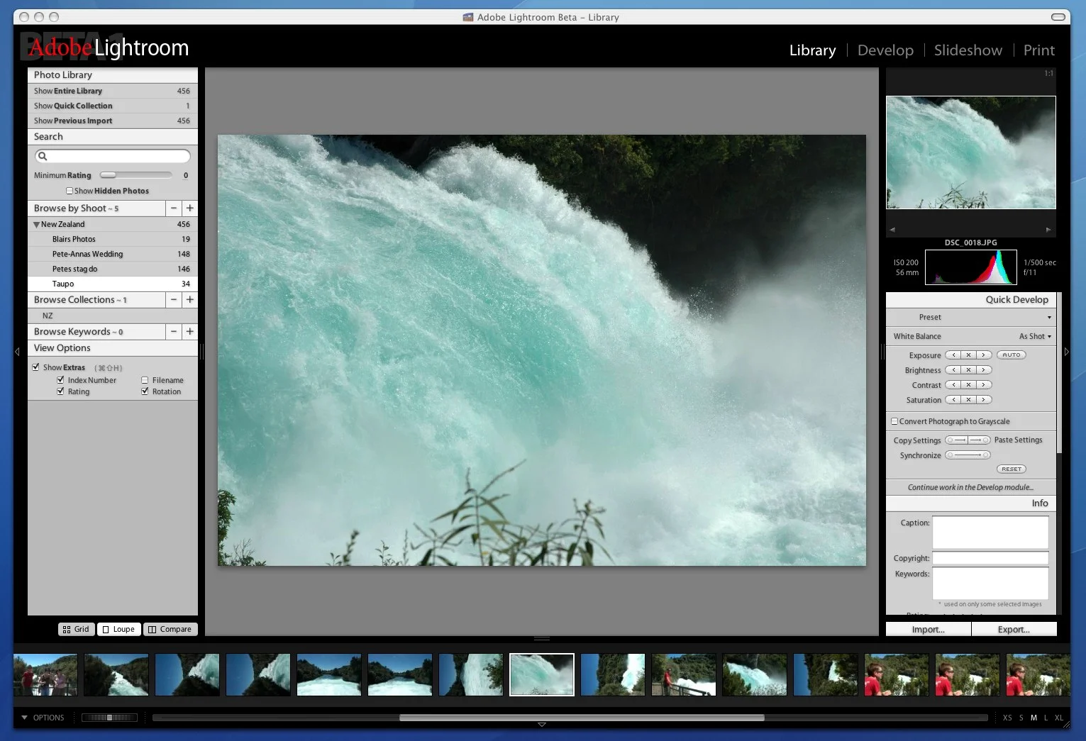
Task: Collapse the left panel with edge arrow
Action: point(18,352)
